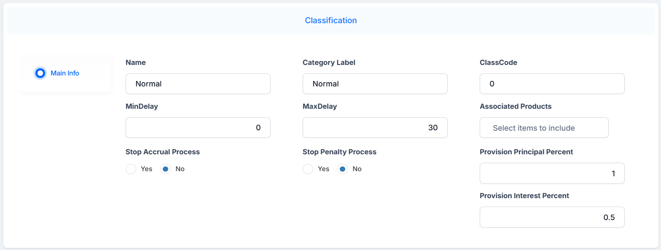Open the Main Info section label

[x=65, y=73]
